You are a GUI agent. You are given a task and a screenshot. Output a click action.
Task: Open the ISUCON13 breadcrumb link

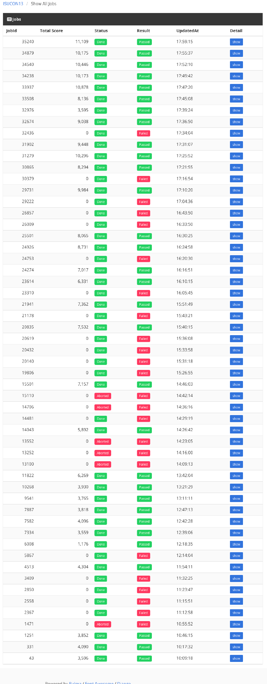13,4
